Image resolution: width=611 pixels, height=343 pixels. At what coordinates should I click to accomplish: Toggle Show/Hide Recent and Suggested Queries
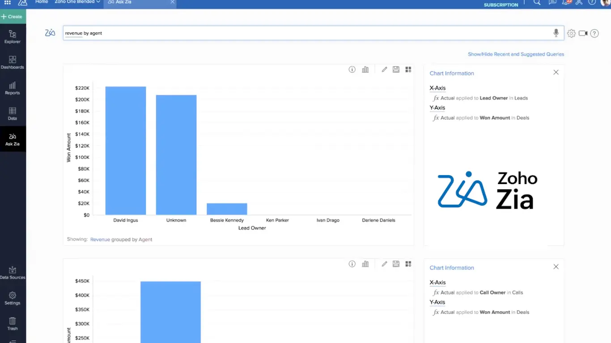pos(516,54)
